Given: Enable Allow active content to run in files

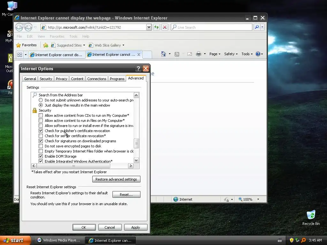Looking at the screenshot, I should (41, 120).
